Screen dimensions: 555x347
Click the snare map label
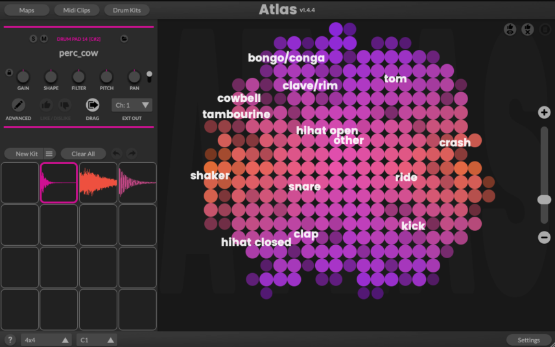[304, 187]
